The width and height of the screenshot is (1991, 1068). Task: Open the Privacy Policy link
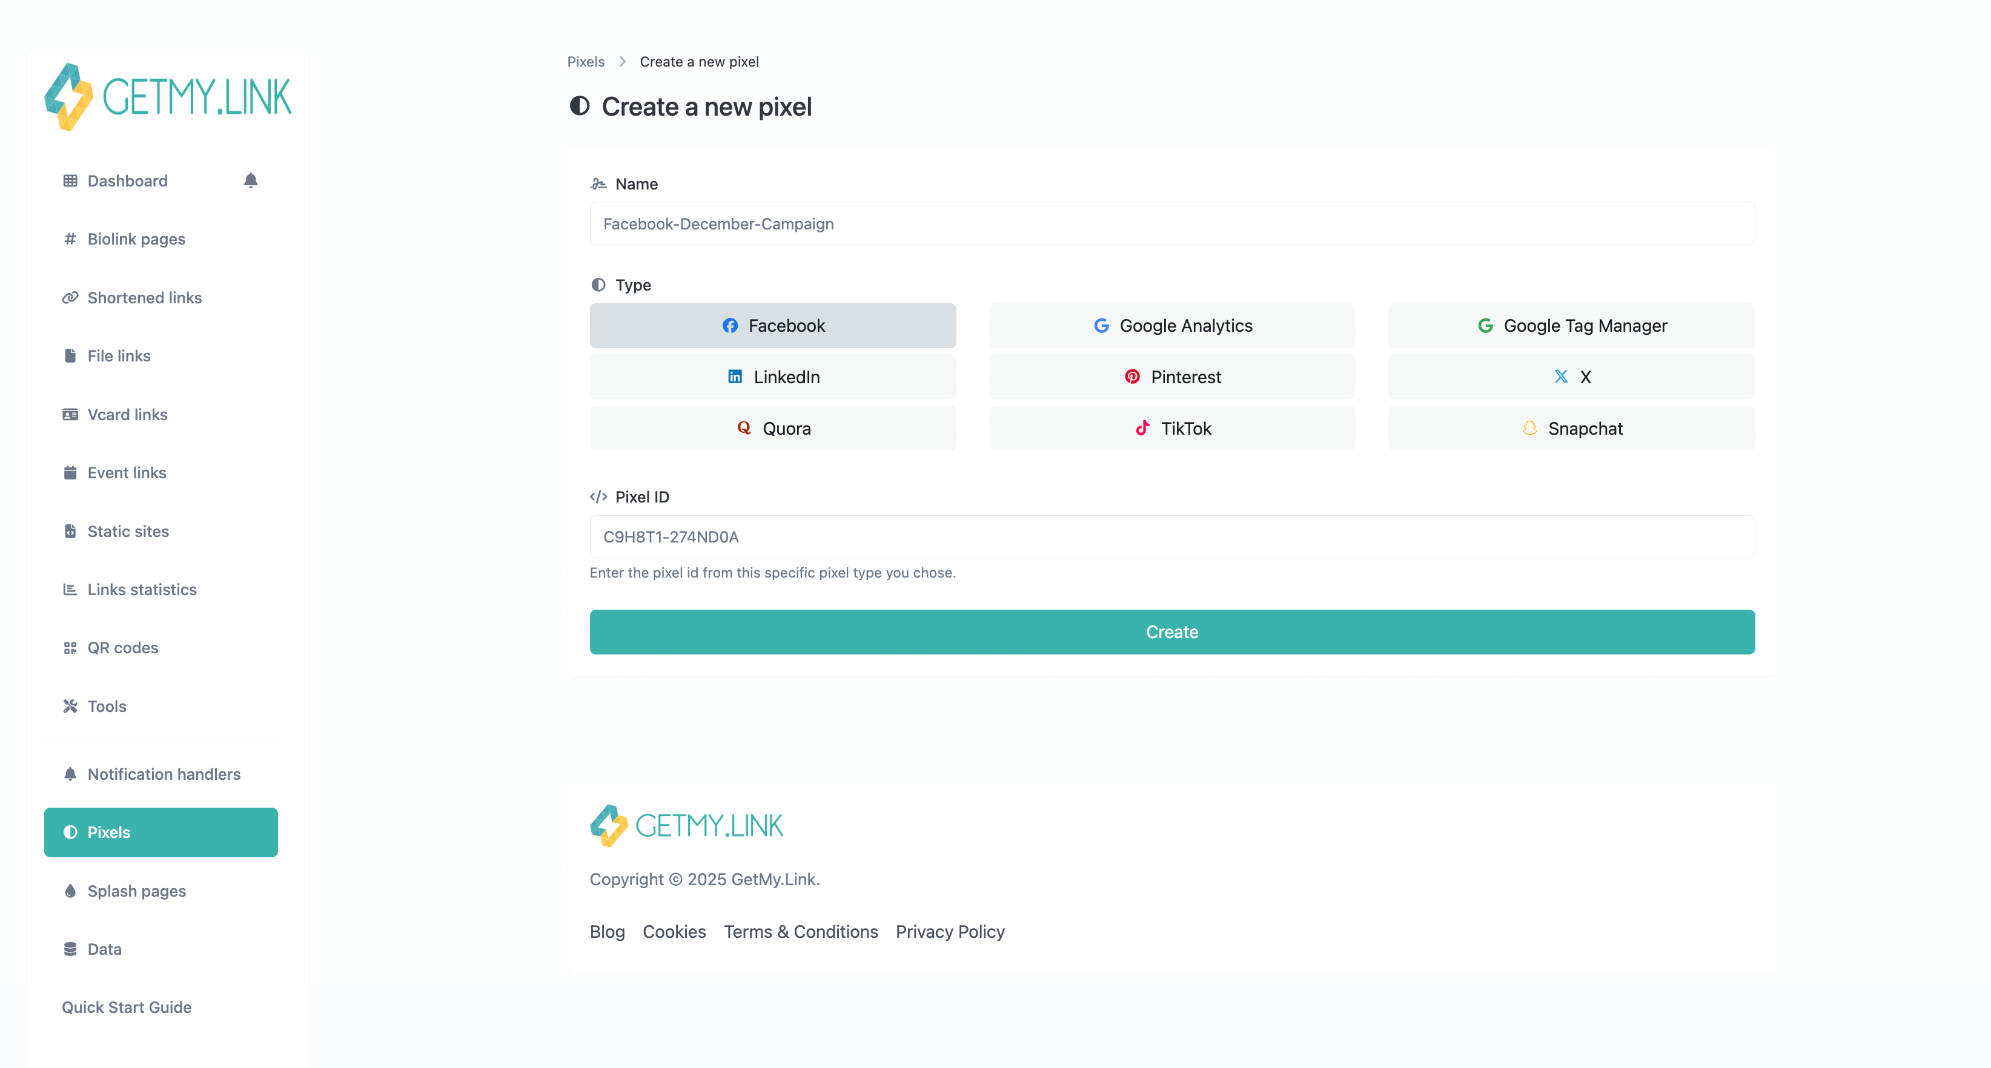950,931
